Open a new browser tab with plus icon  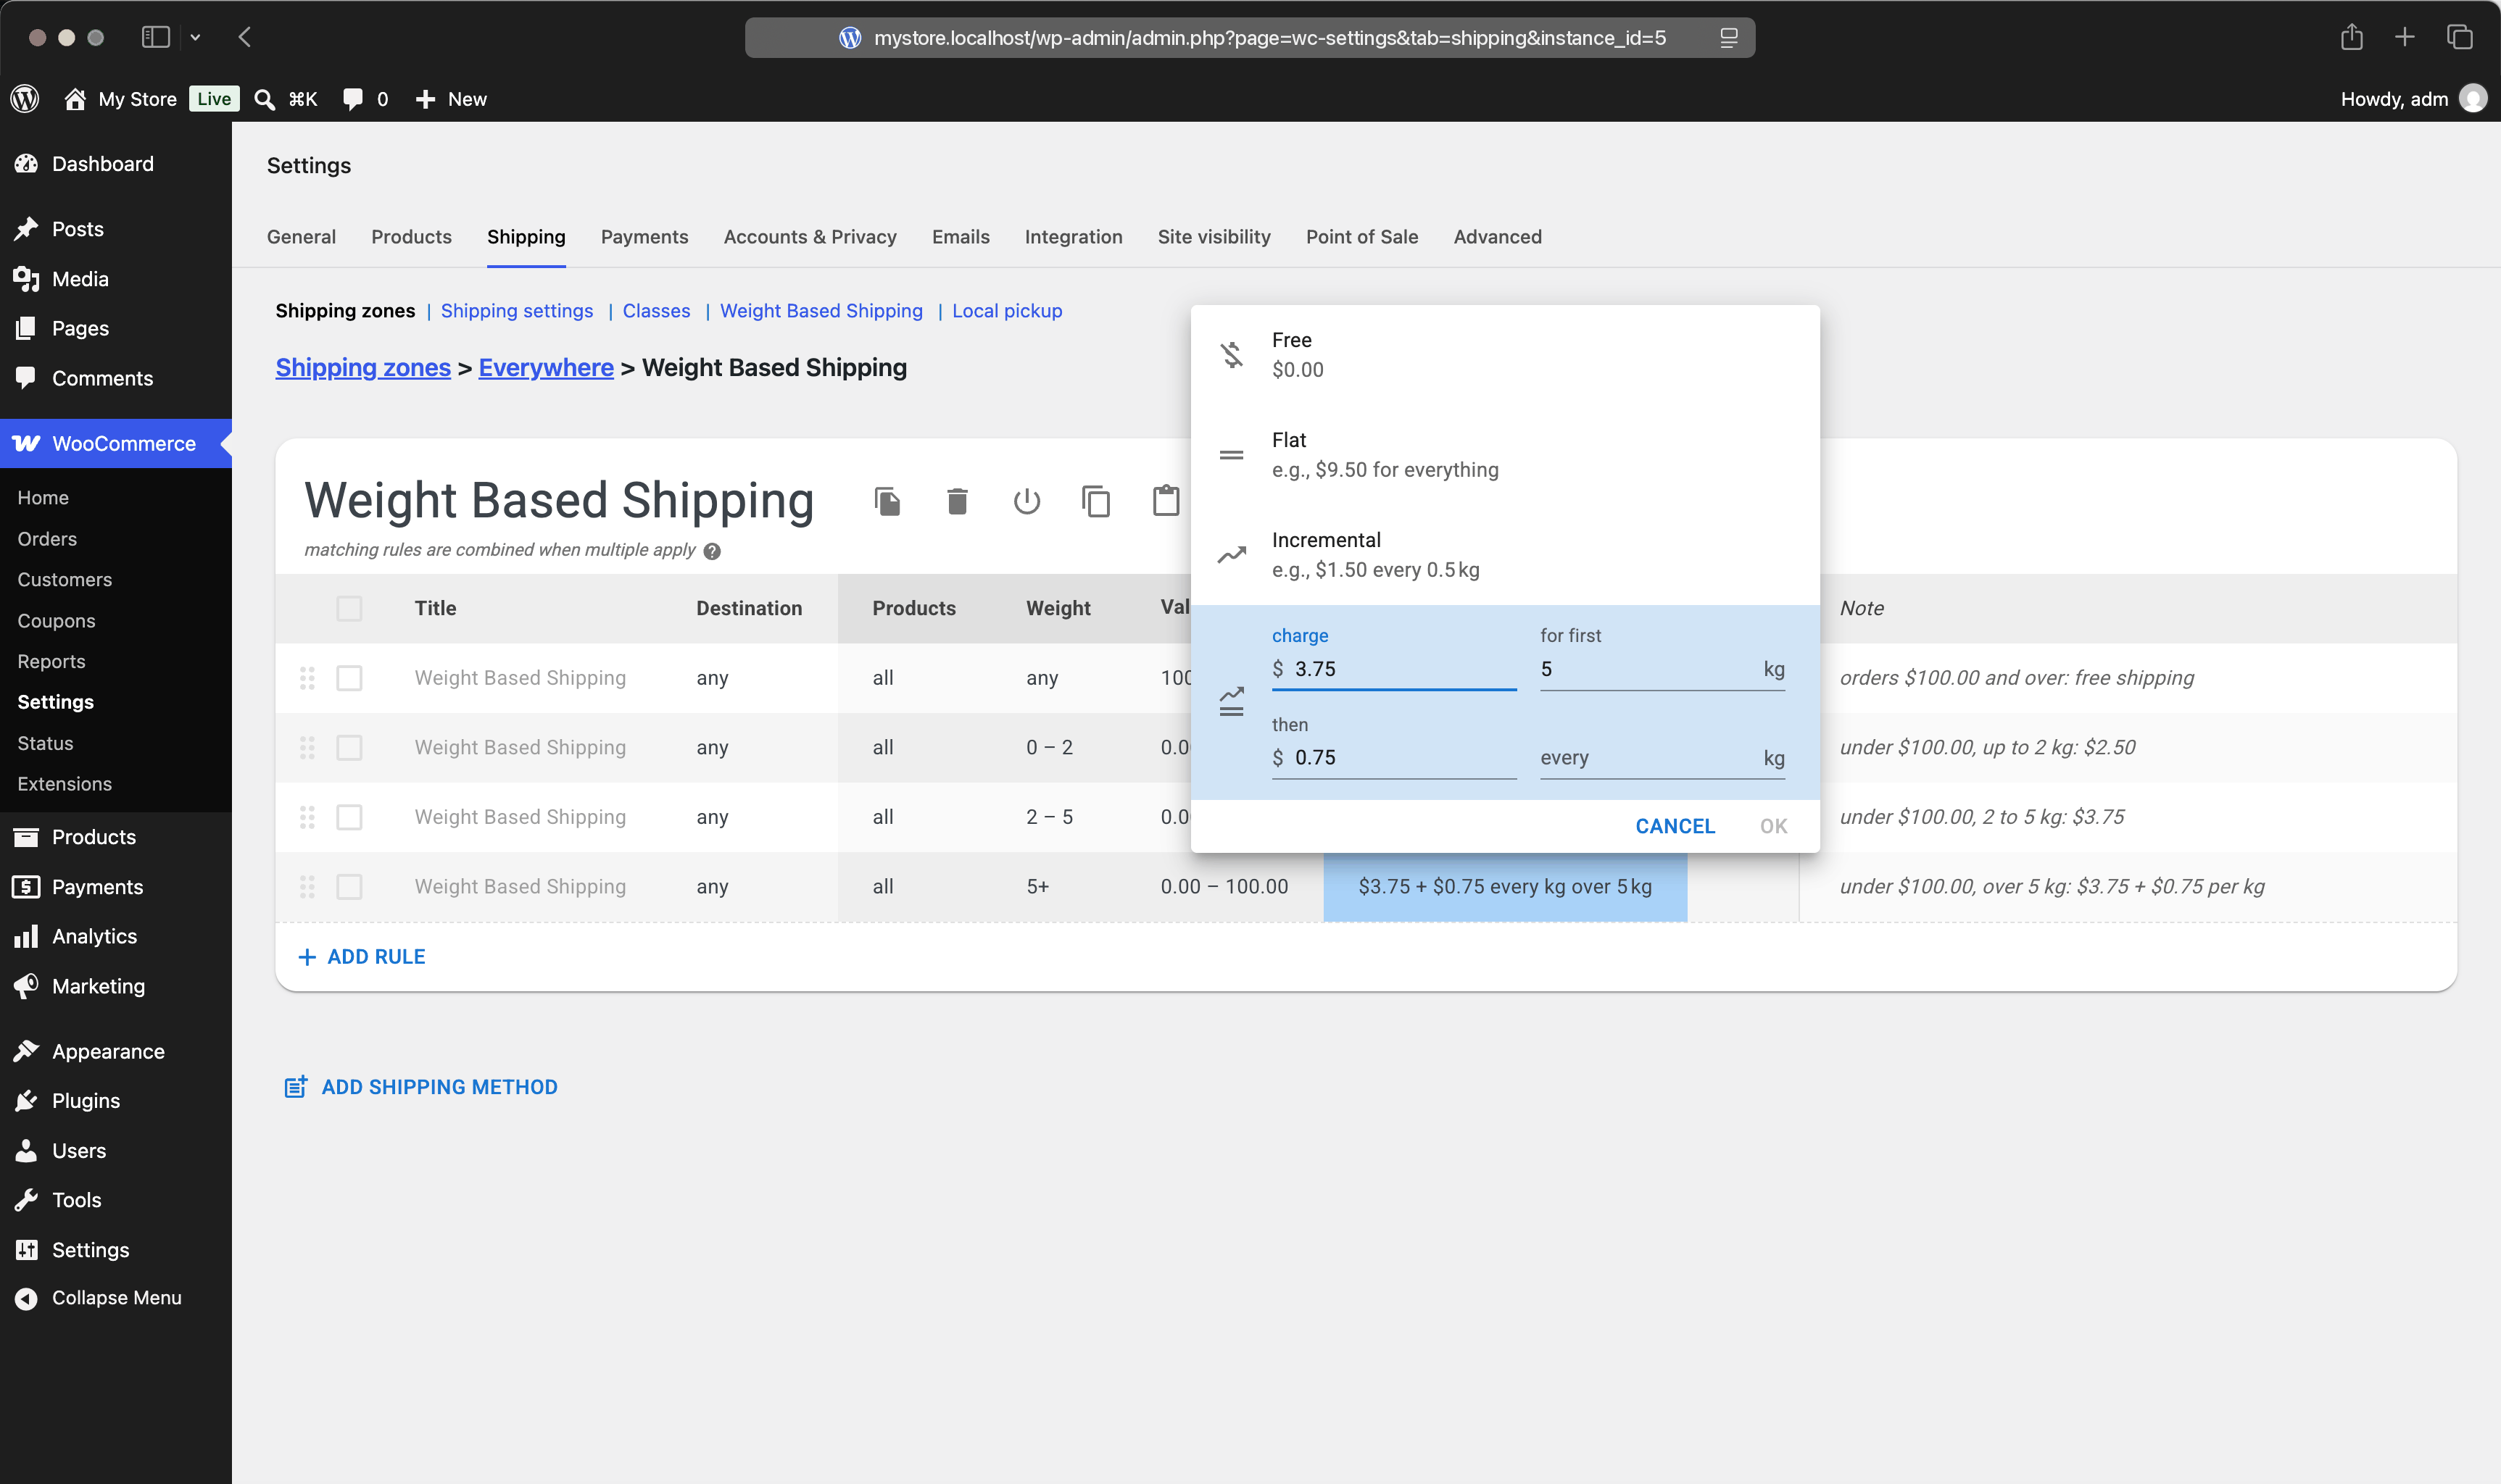[x=2405, y=37]
